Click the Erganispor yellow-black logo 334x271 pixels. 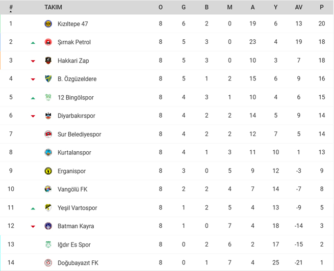(48, 171)
